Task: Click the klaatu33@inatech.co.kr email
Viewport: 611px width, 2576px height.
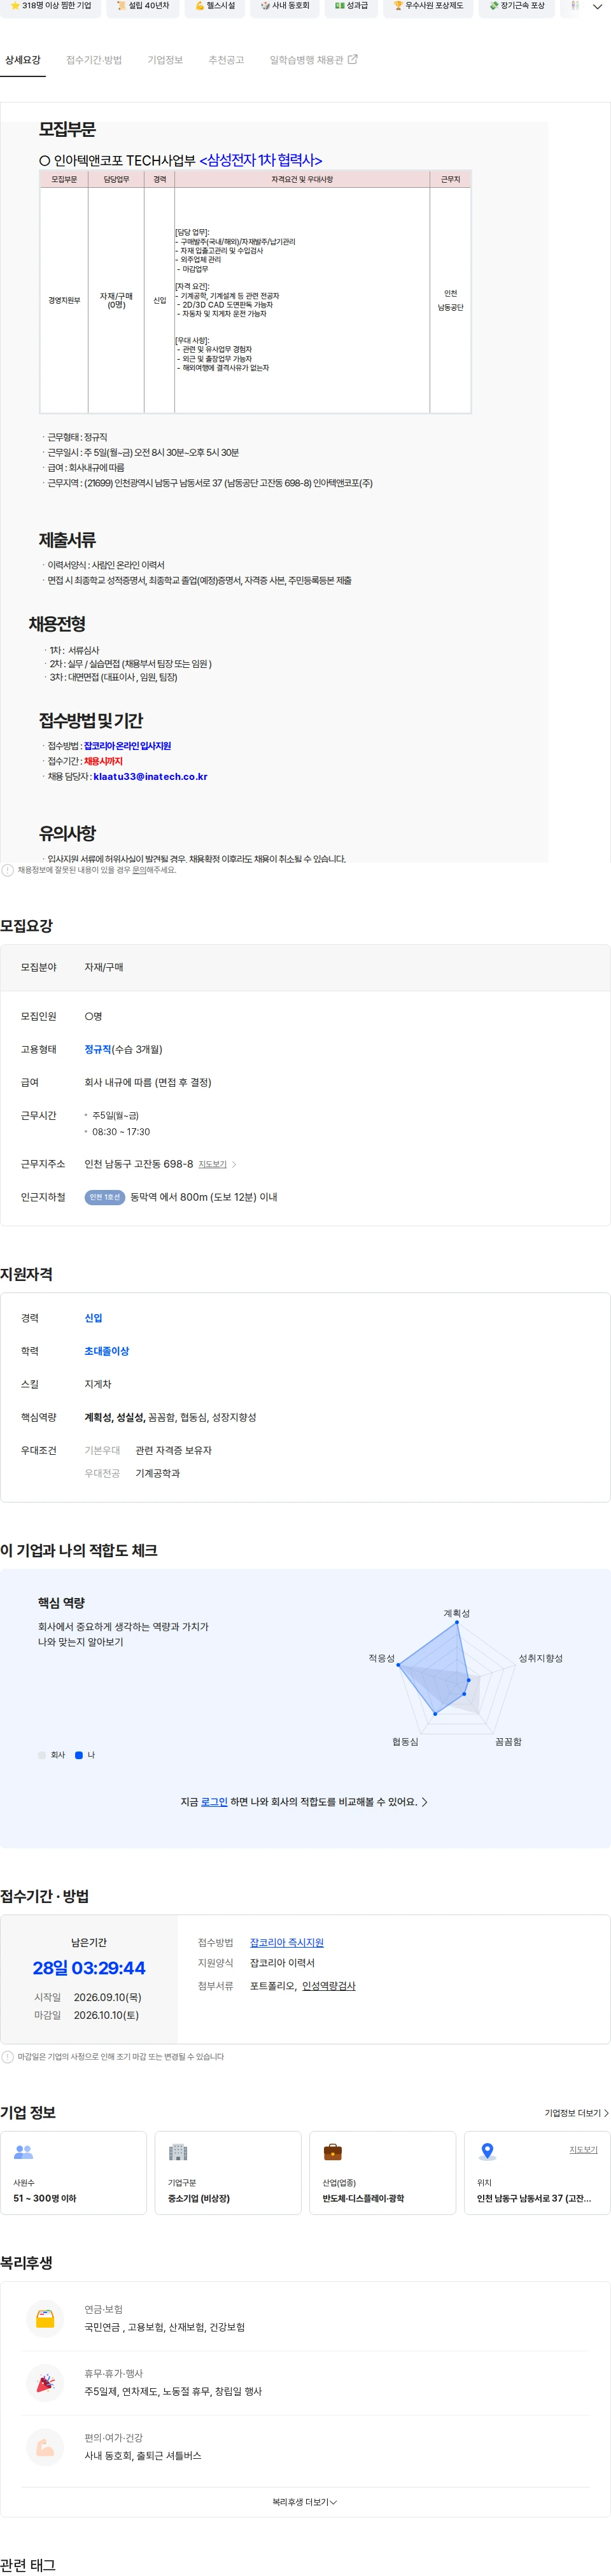Action: [150, 777]
